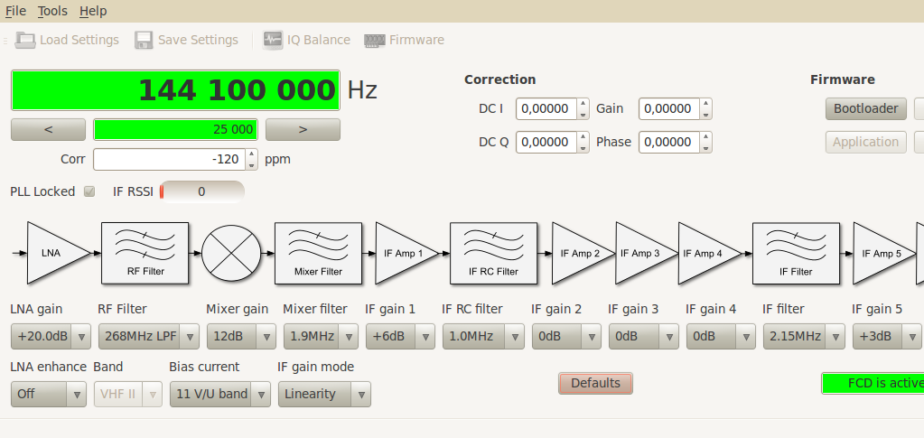924x438 pixels.
Task: Click the LNA amplifier block in diagram
Action: pos(59,253)
